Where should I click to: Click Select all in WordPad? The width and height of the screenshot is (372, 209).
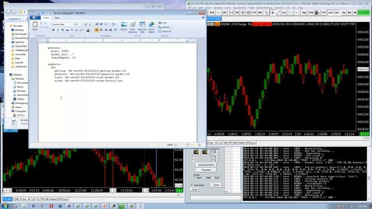164,31
